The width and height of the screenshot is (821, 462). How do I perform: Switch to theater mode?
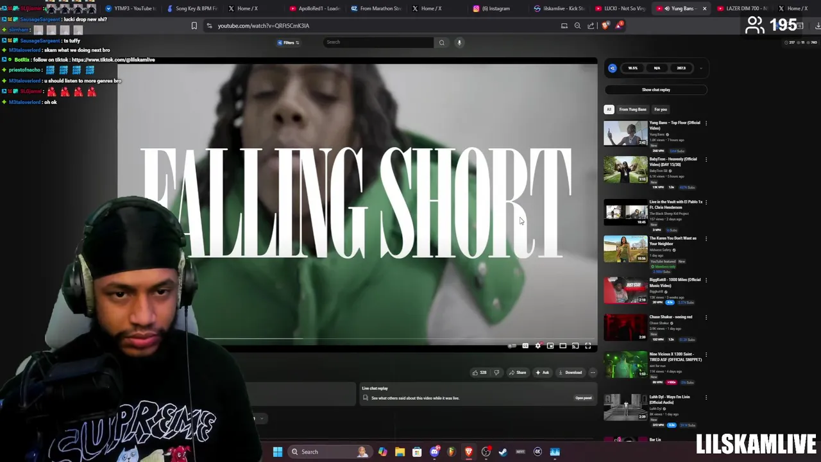pos(563,346)
